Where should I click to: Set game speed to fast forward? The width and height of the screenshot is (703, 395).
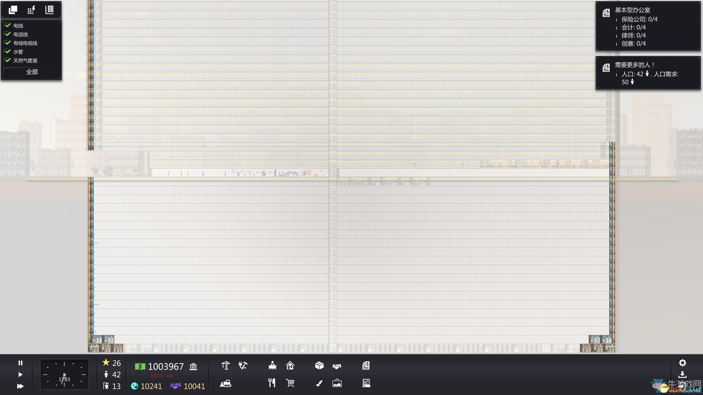coord(21,386)
